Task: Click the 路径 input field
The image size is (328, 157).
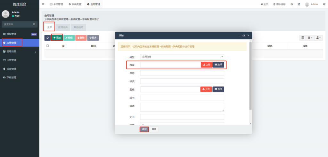Action: click(170, 65)
